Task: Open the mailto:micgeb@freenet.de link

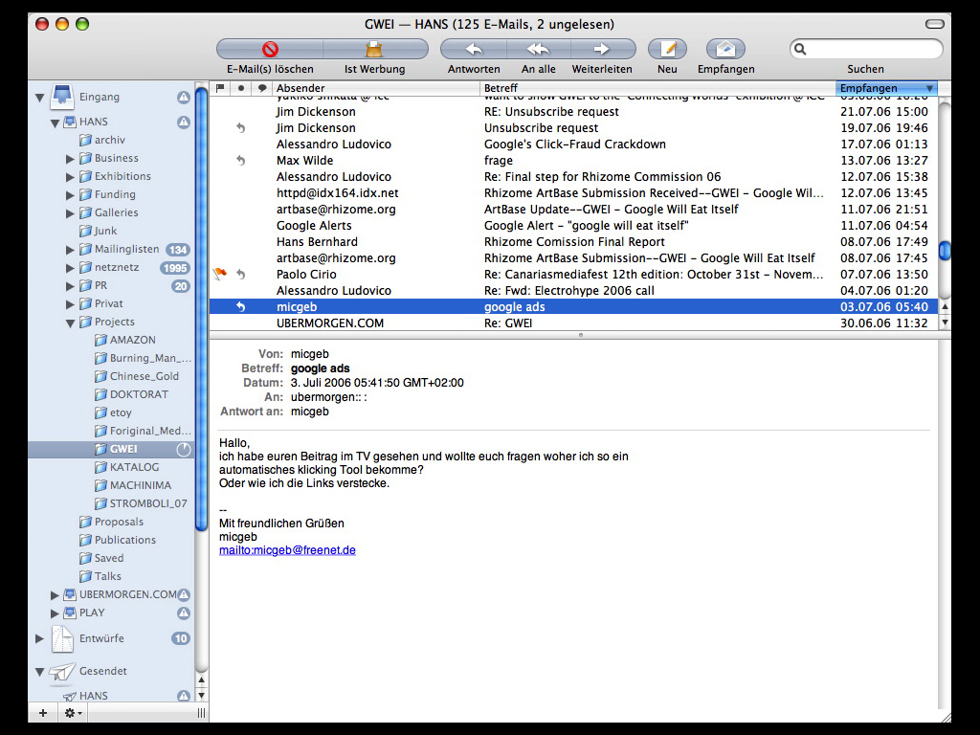Action: coord(287,550)
